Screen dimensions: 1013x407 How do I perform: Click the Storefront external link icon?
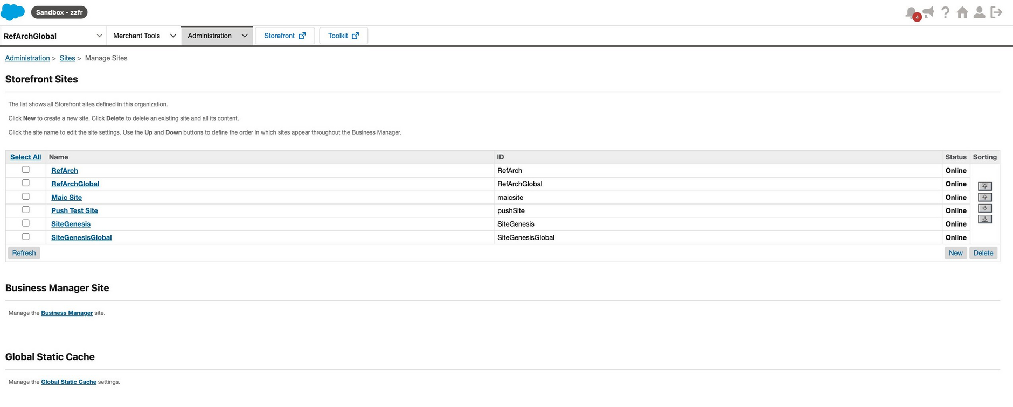click(x=302, y=36)
